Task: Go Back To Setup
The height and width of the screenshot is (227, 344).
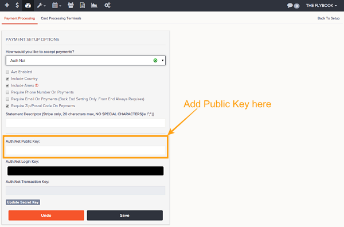Action: click(329, 18)
